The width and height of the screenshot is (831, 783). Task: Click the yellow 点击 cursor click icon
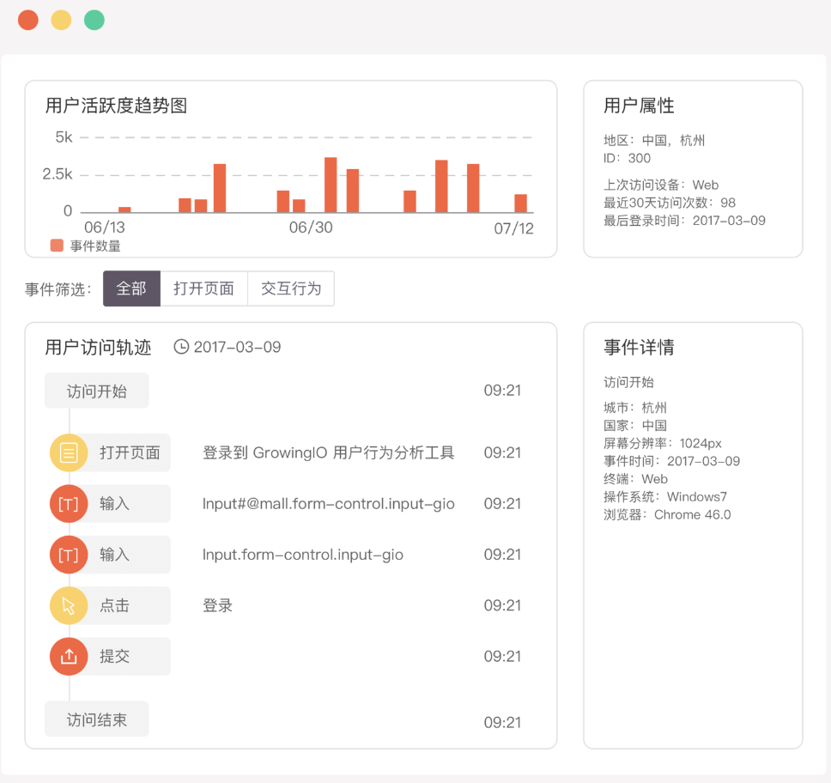pos(69,605)
